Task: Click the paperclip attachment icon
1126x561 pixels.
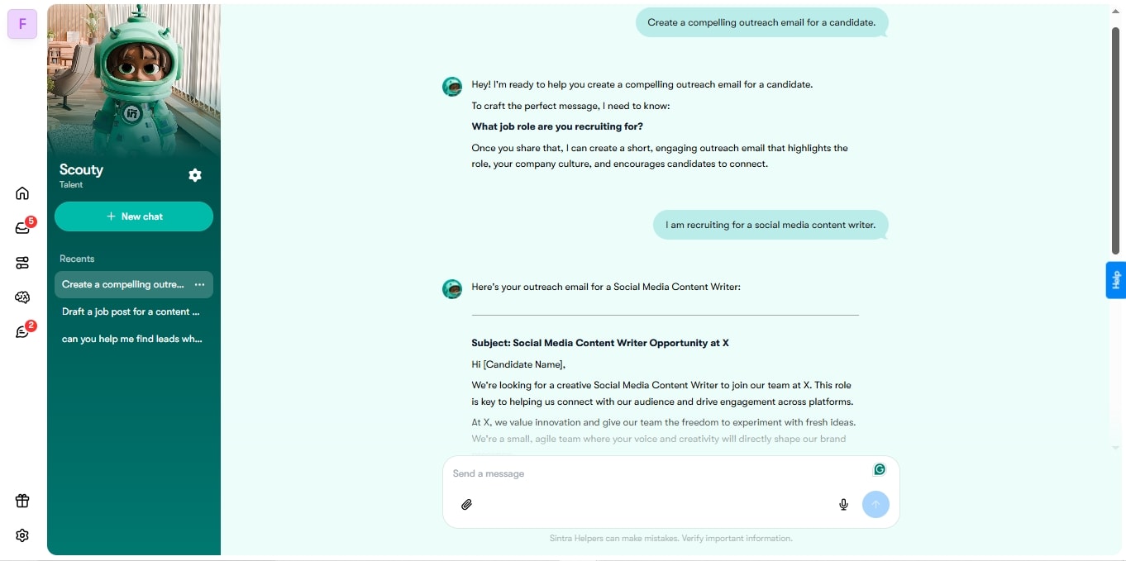Action: (x=466, y=504)
